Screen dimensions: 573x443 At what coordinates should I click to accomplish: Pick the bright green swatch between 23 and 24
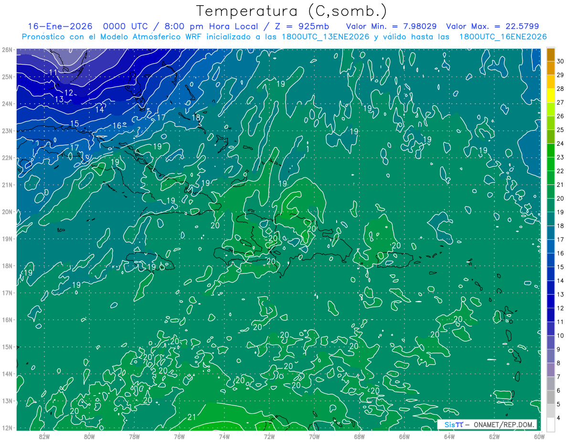(551, 151)
